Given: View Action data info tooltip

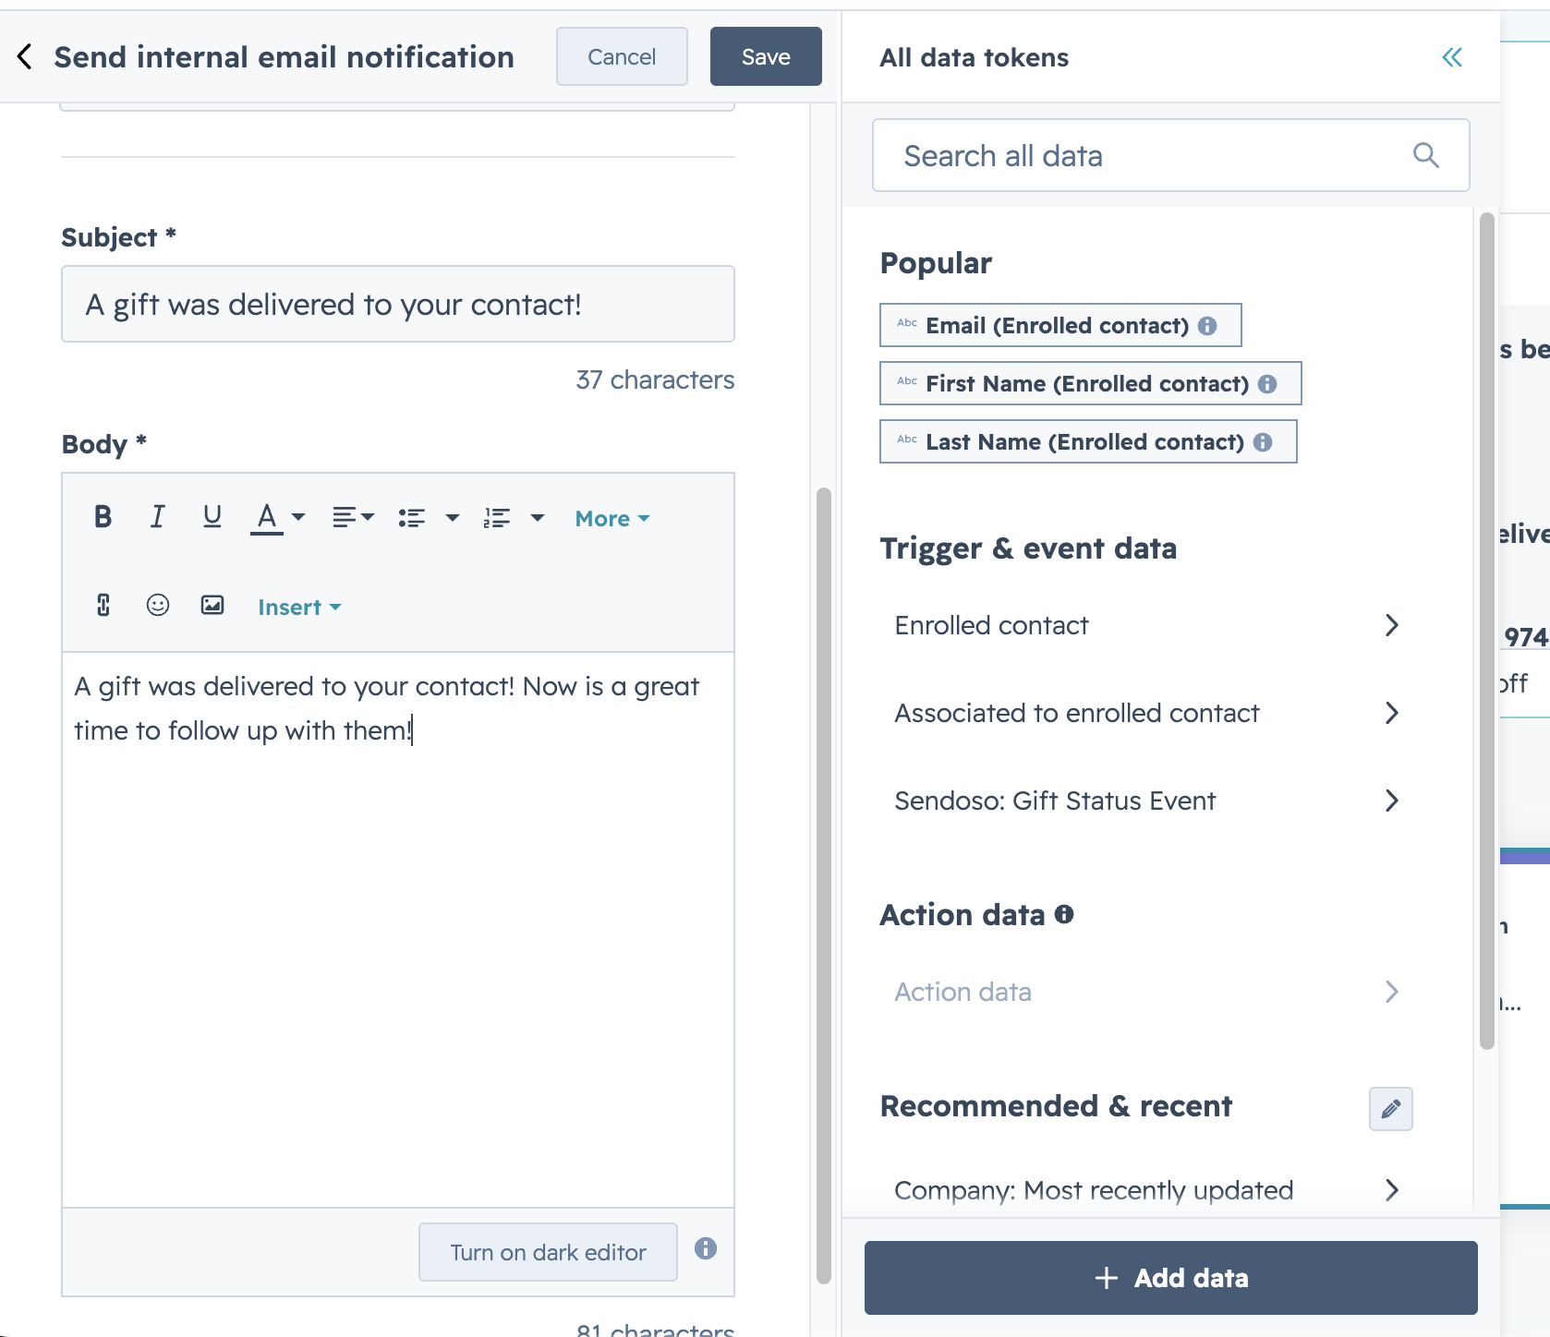Looking at the screenshot, I should coord(1064,914).
